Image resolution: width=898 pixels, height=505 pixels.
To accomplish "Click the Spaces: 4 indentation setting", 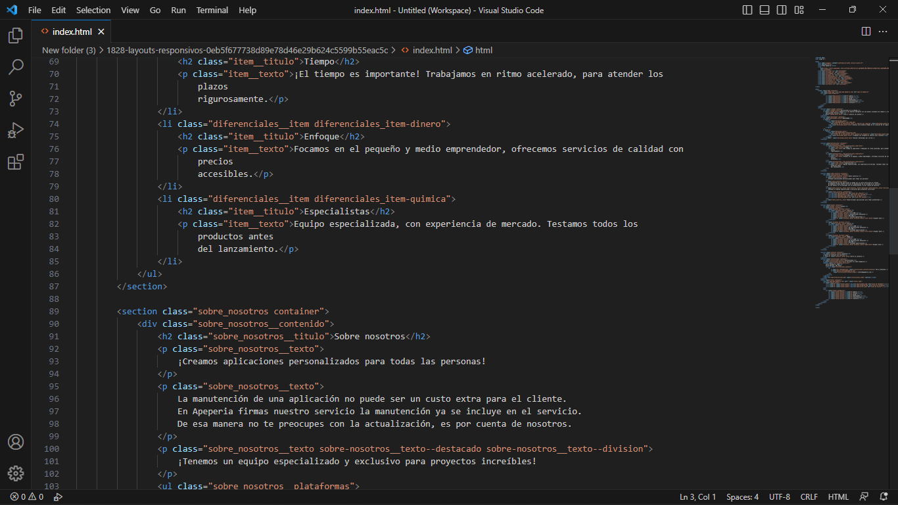I will (x=742, y=497).
